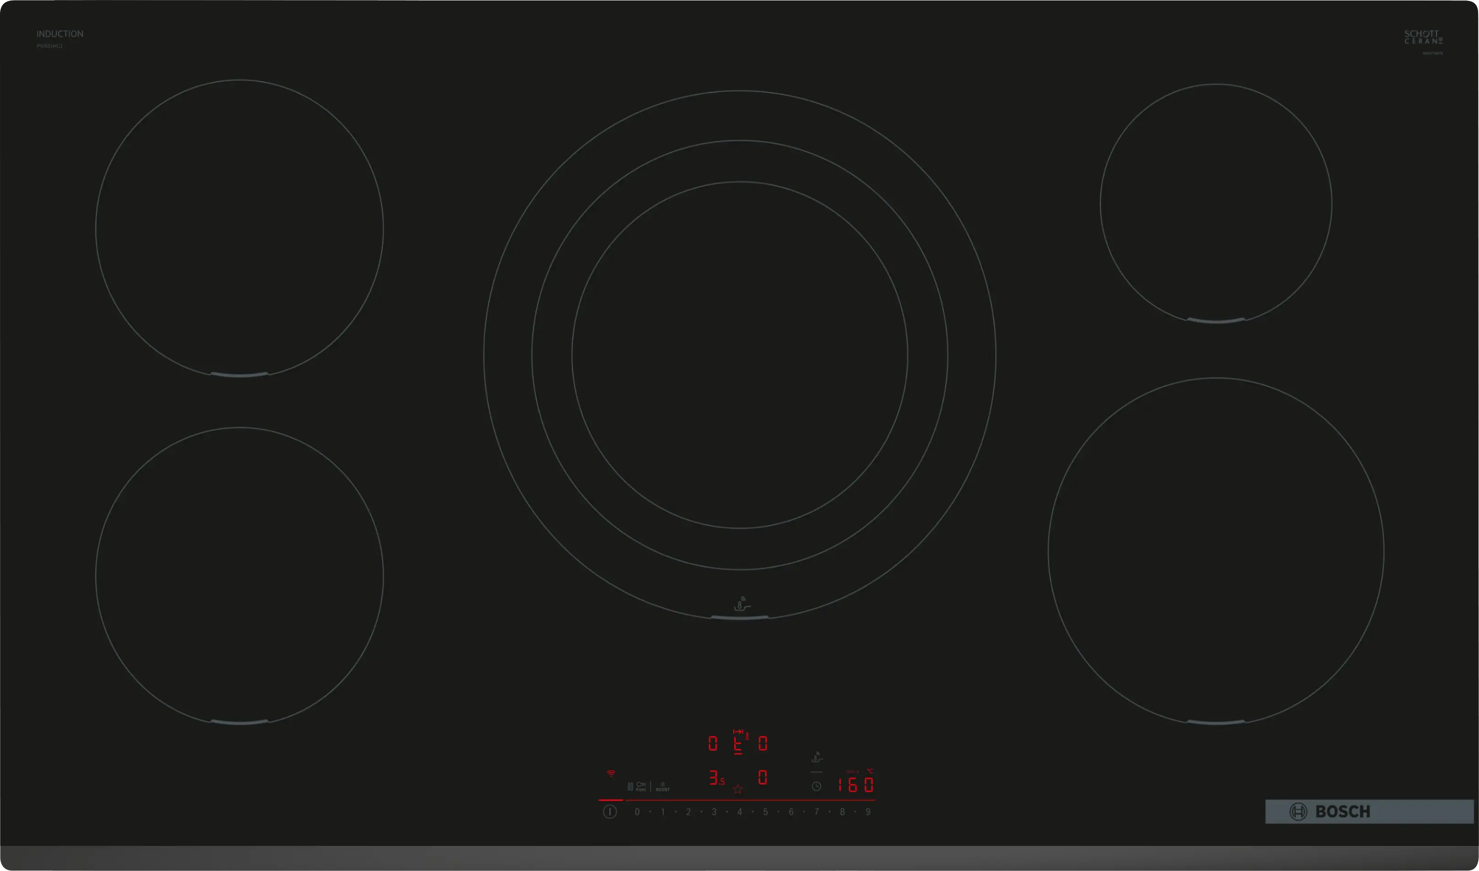1479x871 pixels.
Task: Select the bottom-left zone display showing 3.5
Action: coord(716,778)
